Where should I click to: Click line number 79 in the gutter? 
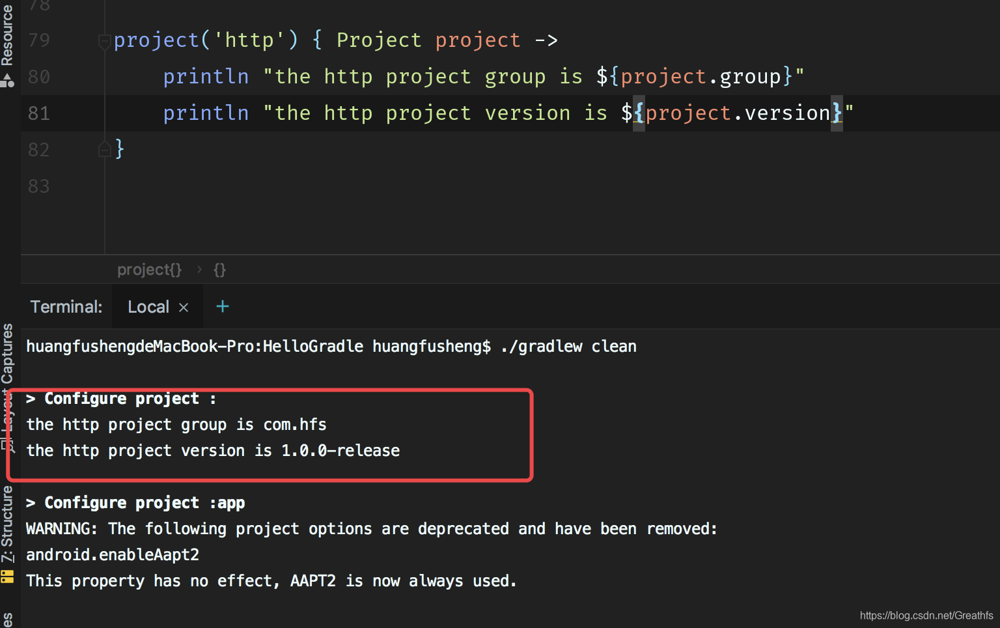(39, 40)
